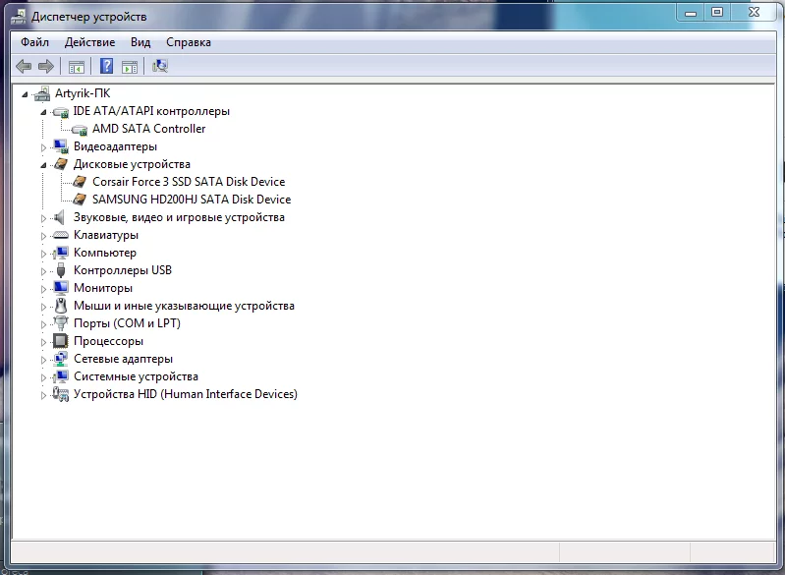The width and height of the screenshot is (785, 575).
Task: Expand the Мониторы node
Action: point(43,289)
